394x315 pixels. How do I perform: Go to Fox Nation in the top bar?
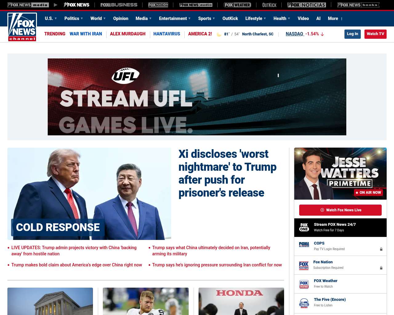point(158,5)
